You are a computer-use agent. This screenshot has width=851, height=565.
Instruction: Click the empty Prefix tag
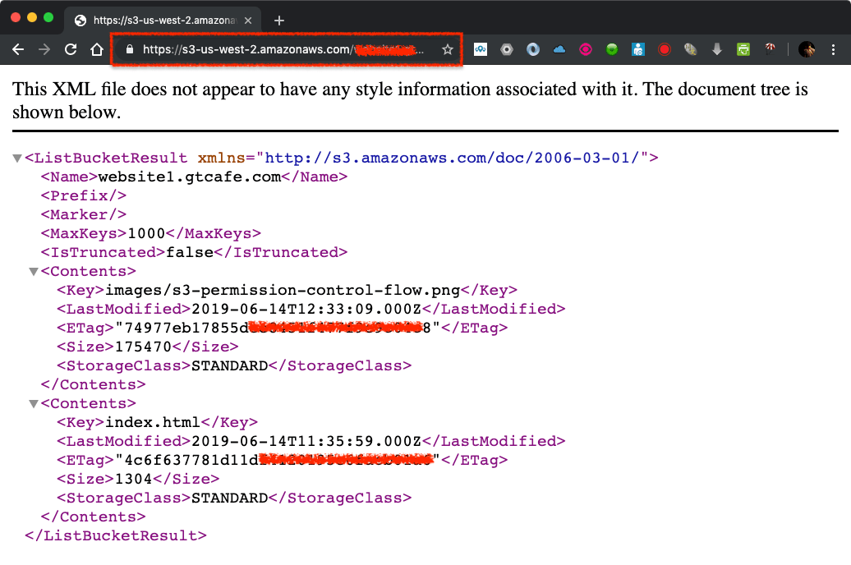(x=84, y=195)
